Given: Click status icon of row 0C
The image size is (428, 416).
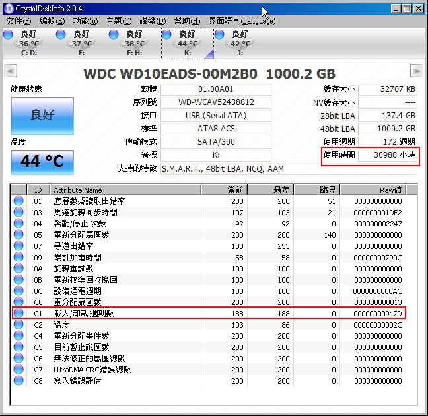Looking at the screenshot, I should point(18,291).
